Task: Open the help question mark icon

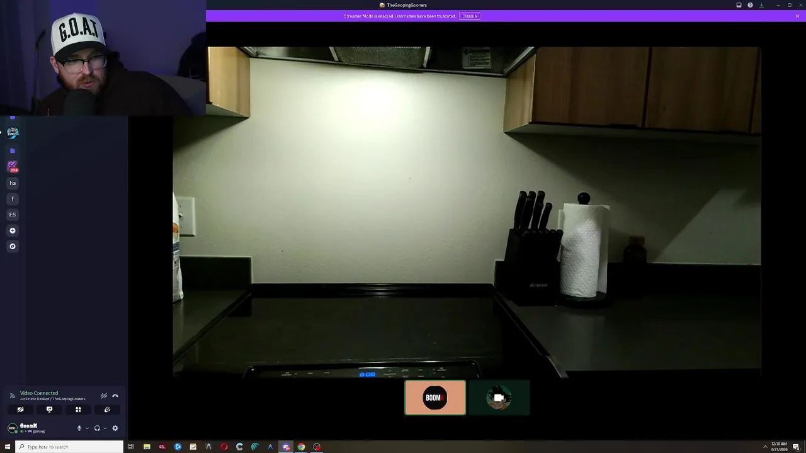Action: coord(750,5)
